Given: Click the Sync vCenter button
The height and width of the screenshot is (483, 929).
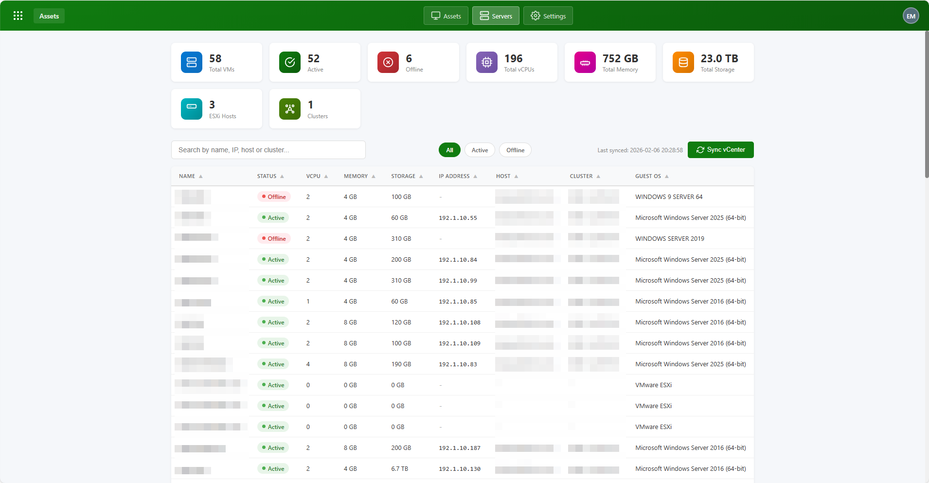Looking at the screenshot, I should (721, 150).
